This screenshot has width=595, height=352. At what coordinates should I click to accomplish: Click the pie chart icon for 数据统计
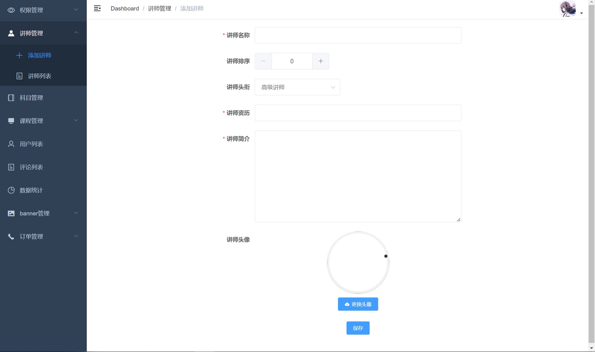(11, 190)
